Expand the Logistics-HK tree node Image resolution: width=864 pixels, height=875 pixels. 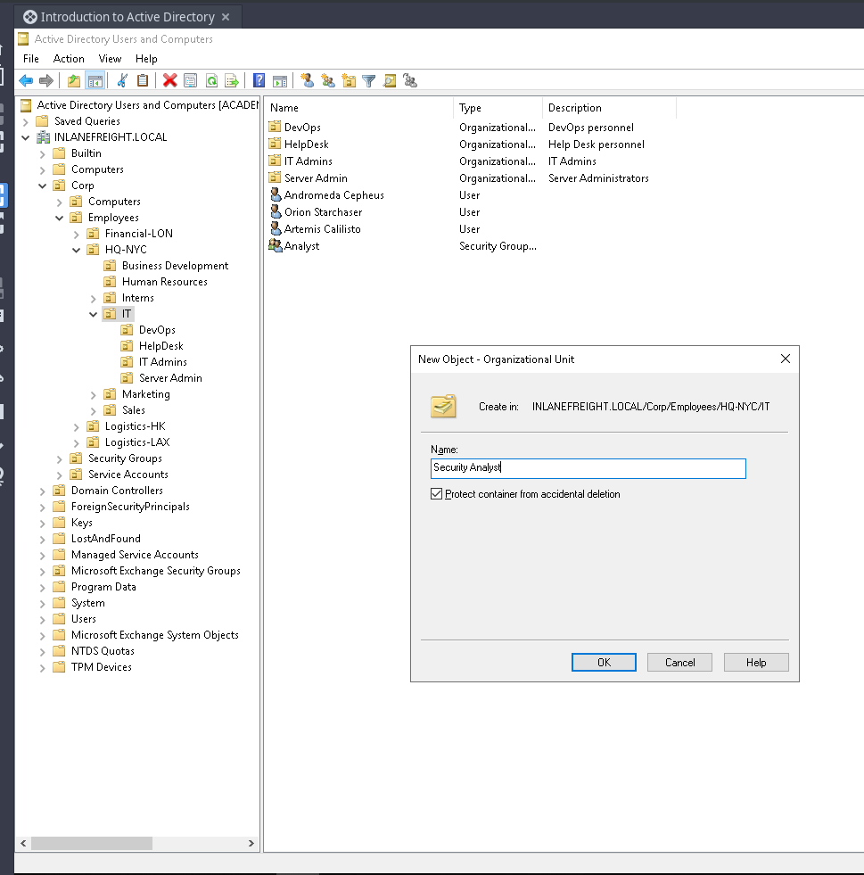(x=77, y=426)
